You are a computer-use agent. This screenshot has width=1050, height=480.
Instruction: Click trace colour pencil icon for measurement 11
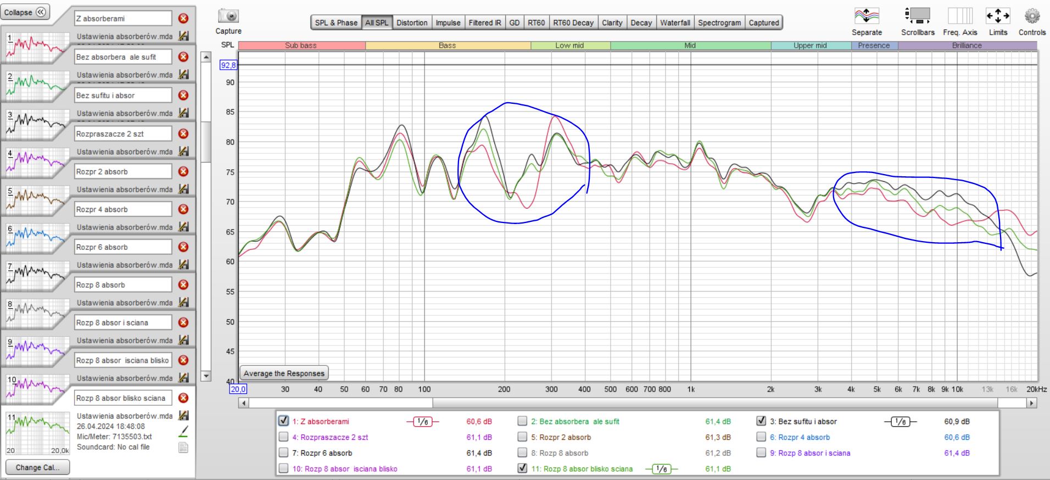[x=183, y=432]
